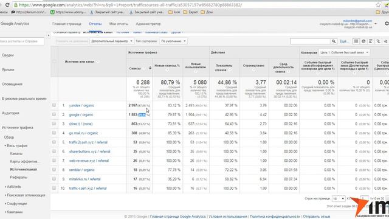Sort by Сеансы descending arrow
The width and height of the screenshot is (389, 219).
pyautogui.click(x=150, y=68)
